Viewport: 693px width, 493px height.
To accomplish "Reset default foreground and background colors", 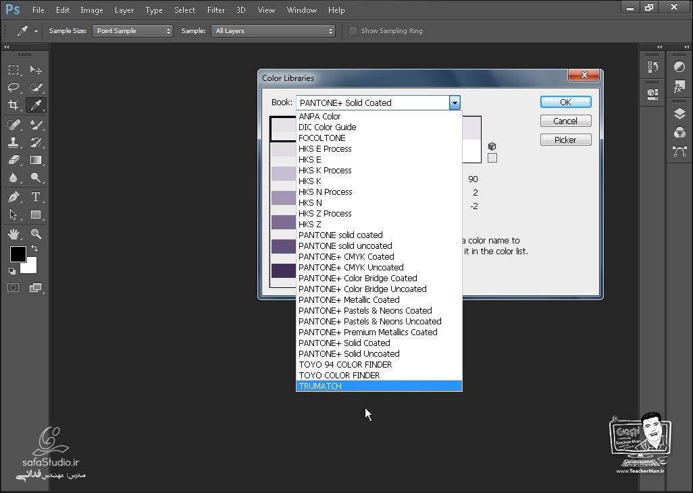I will coord(12,271).
